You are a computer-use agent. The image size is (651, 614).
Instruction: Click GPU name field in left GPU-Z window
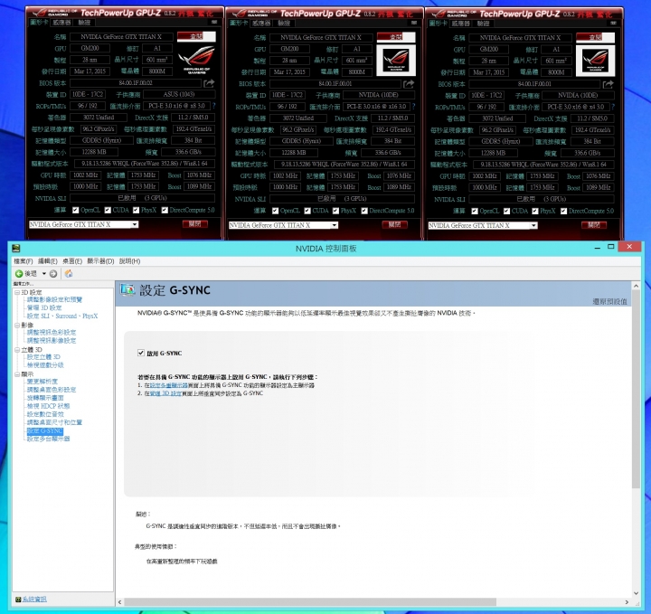click(121, 36)
